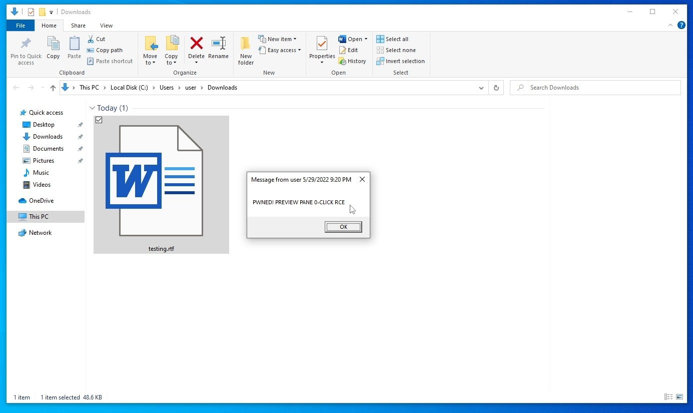Collapse the Today group chevron
Screen dimensions: 693x413
coord(92,108)
